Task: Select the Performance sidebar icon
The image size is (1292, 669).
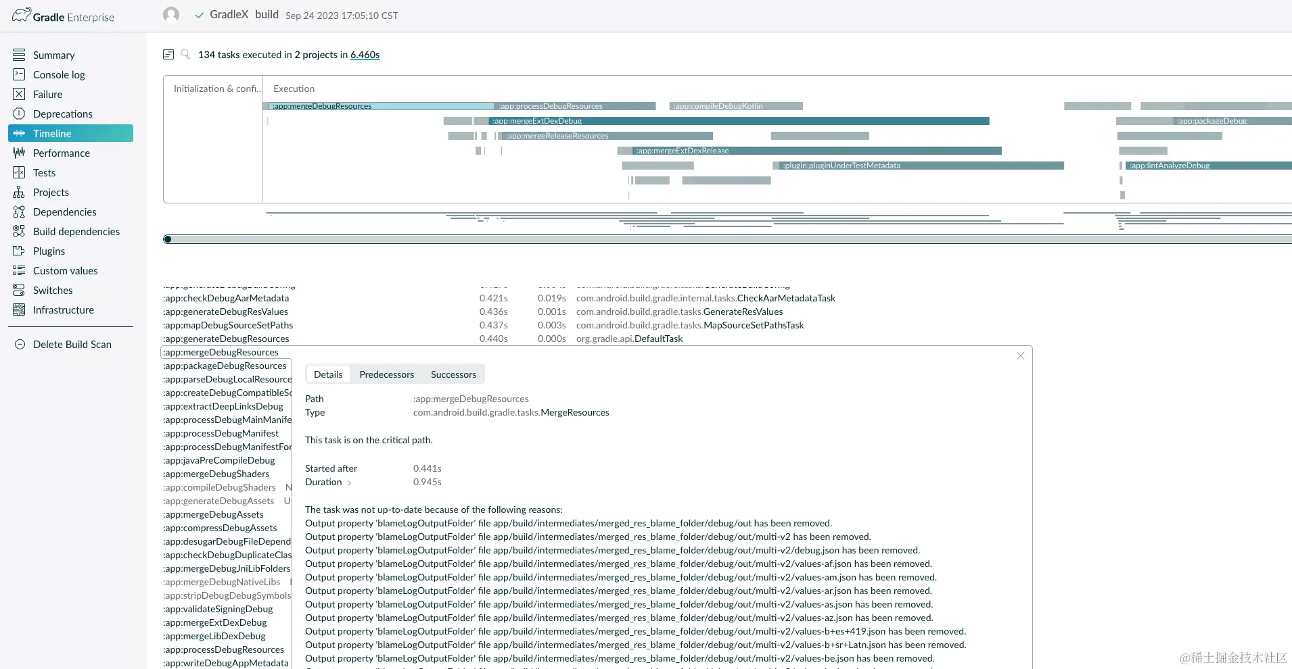Action: point(61,153)
